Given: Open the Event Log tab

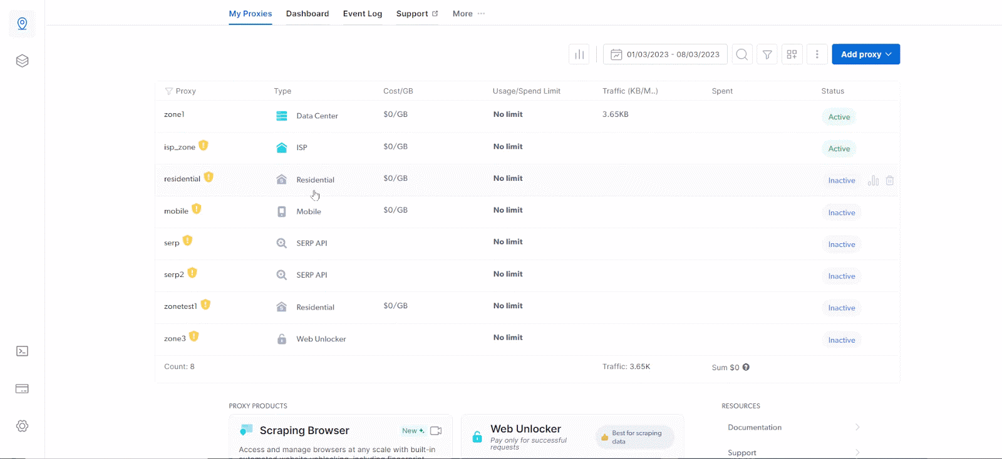Looking at the screenshot, I should click(363, 14).
